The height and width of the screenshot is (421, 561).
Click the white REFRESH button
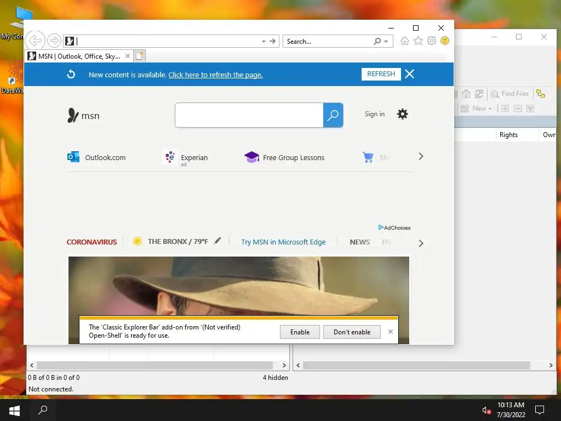(381, 74)
